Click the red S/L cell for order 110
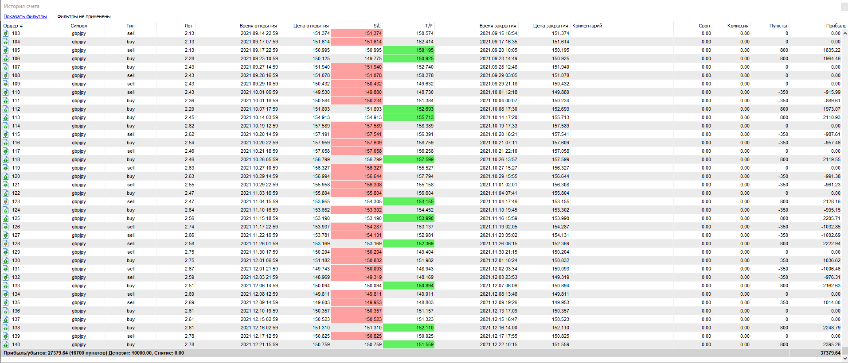Image resolution: width=848 pixels, height=363 pixels. [357, 93]
